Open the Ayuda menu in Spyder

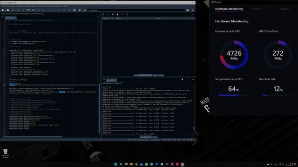(x=66, y=6)
